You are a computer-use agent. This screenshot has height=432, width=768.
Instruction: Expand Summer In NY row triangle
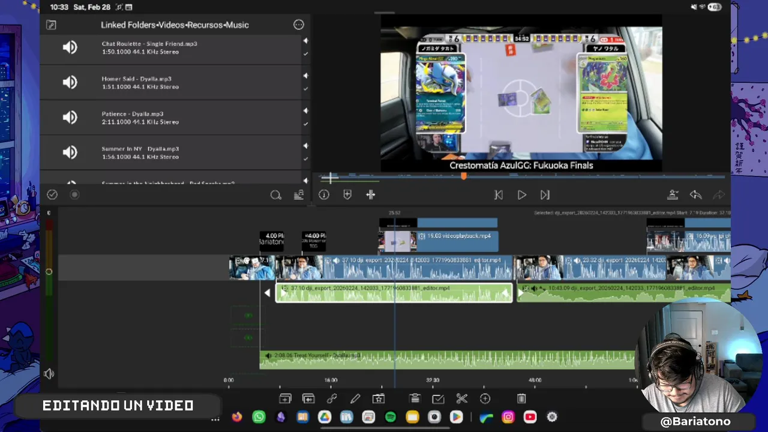click(x=305, y=146)
